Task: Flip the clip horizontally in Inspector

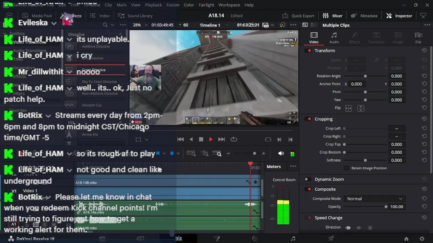Action: [x=348, y=108]
